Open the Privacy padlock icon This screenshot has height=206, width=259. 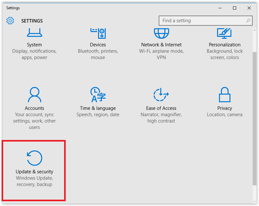225,95
